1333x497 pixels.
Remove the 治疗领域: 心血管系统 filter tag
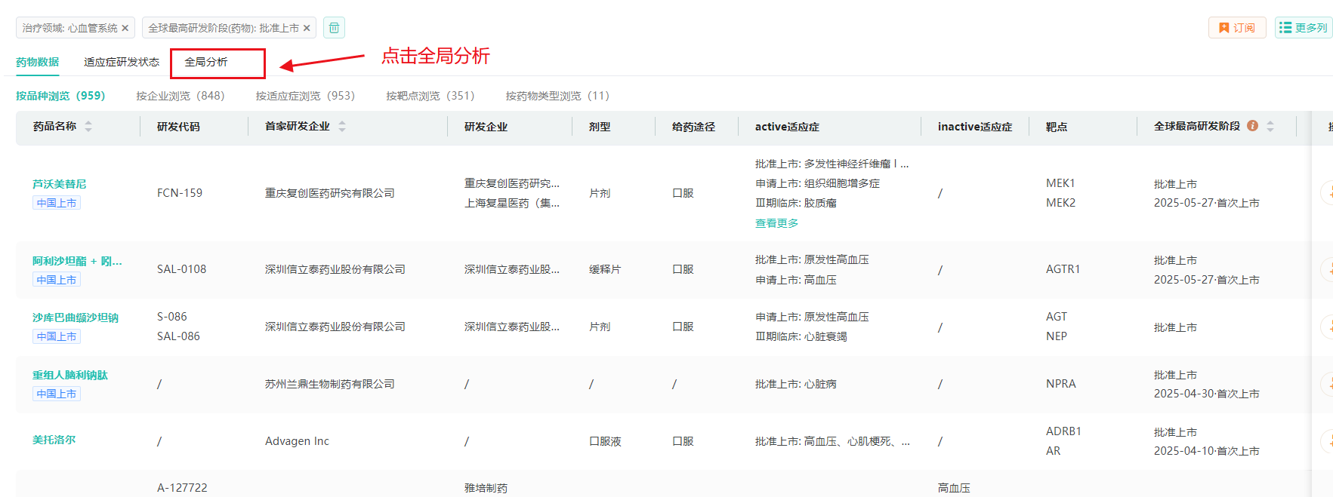pyautogui.click(x=125, y=28)
